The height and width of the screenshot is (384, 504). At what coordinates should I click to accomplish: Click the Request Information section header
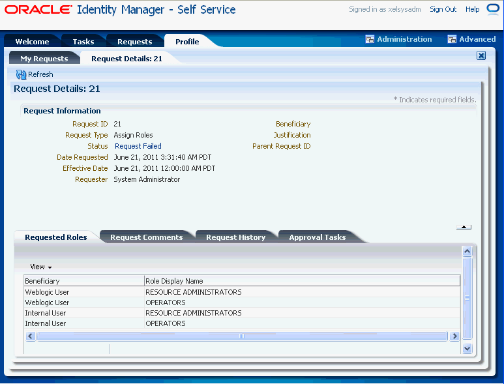(x=62, y=111)
